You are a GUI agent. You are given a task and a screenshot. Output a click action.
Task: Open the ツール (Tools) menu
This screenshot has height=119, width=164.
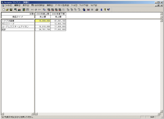(x=74, y=5)
